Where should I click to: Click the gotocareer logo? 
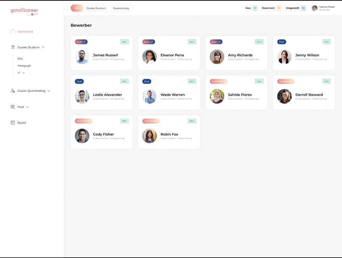pyautogui.click(x=24, y=11)
